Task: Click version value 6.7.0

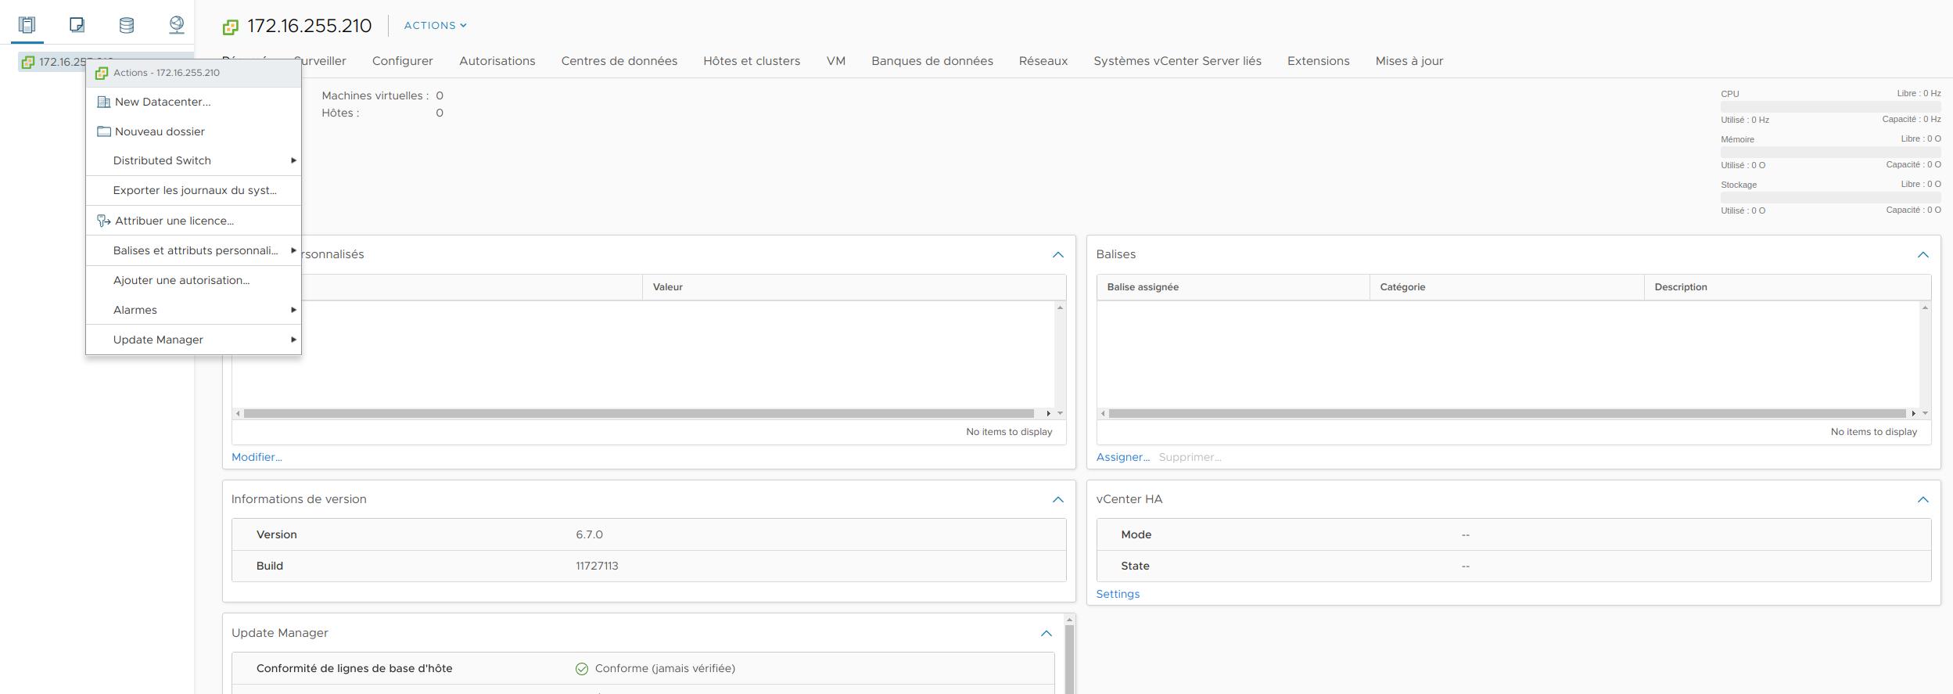Action: pyautogui.click(x=589, y=534)
